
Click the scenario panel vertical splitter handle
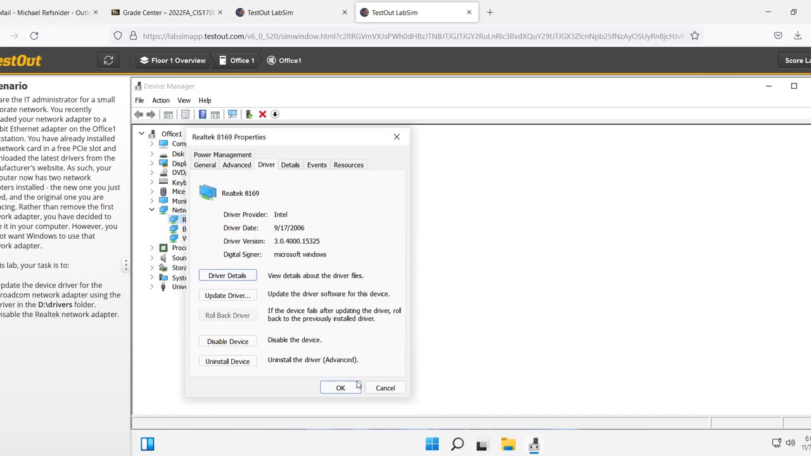(x=125, y=265)
